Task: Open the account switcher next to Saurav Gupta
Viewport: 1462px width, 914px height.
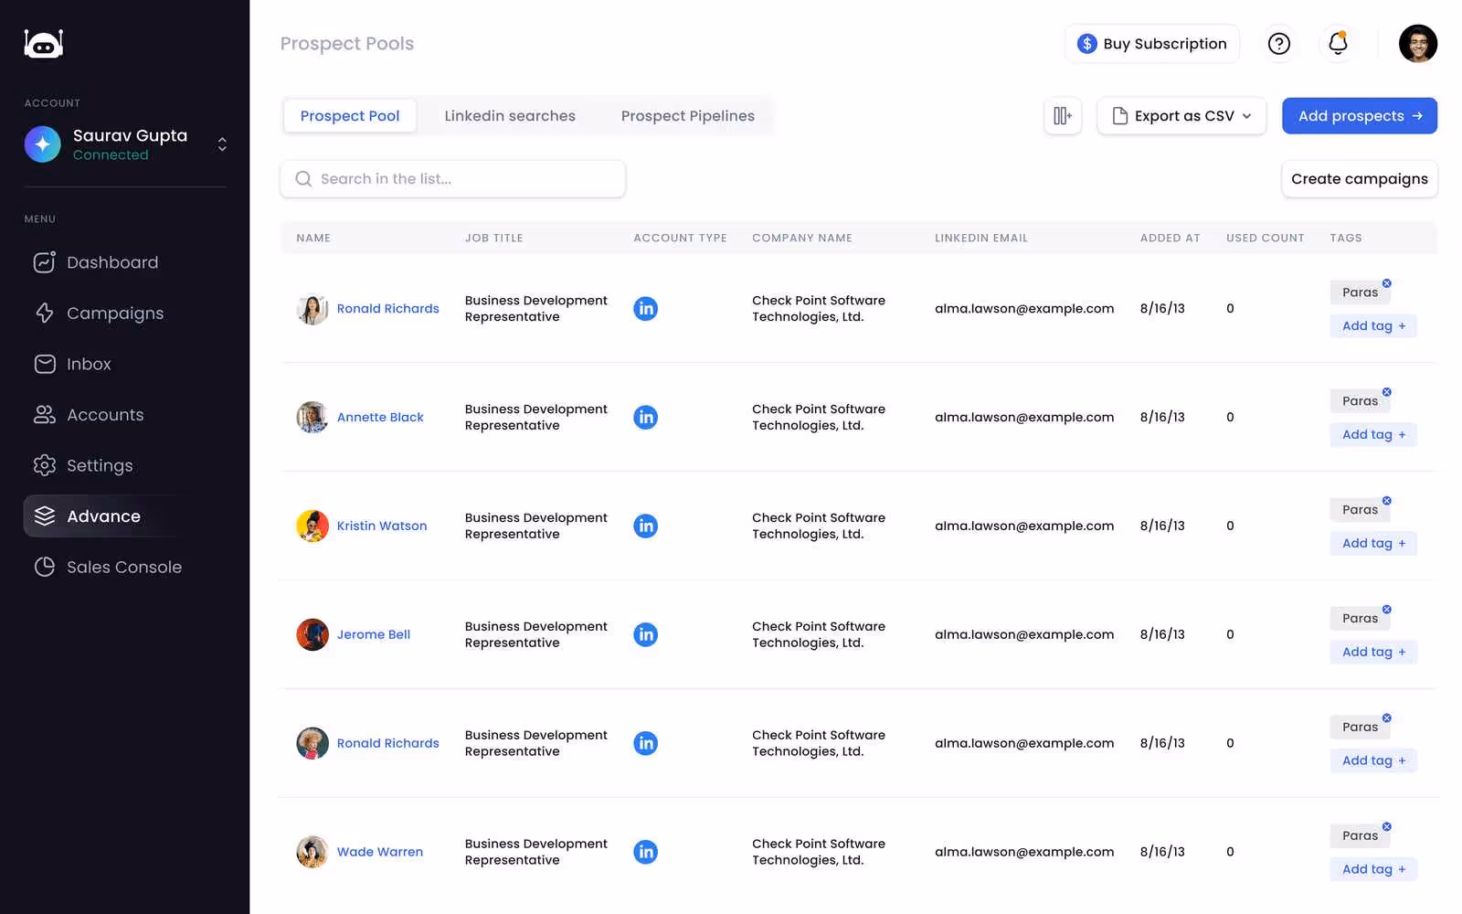Action: 222,144
